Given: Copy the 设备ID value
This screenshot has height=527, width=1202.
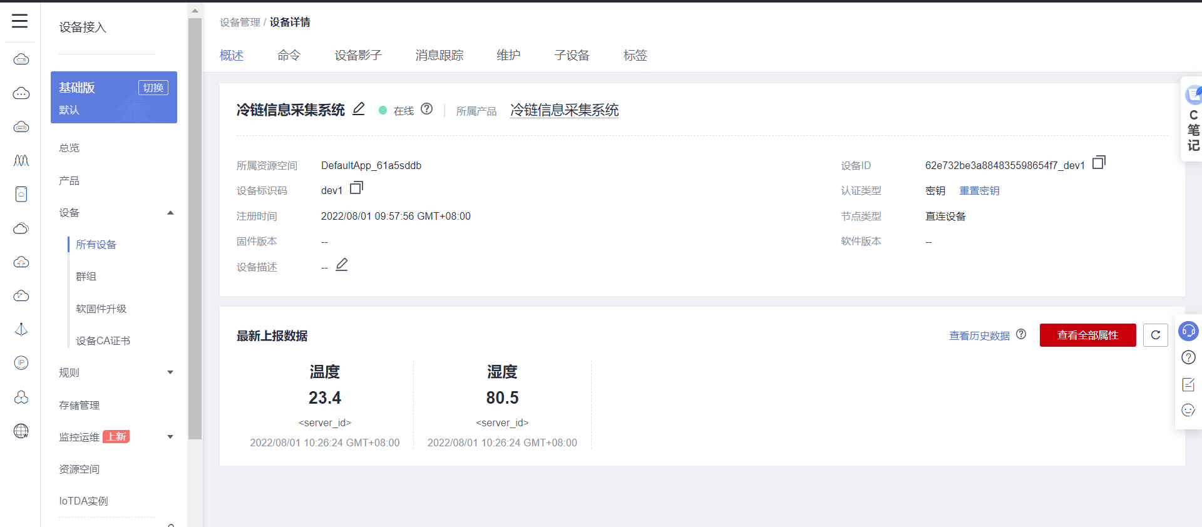Looking at the screenshot, I should (1099, 163).
